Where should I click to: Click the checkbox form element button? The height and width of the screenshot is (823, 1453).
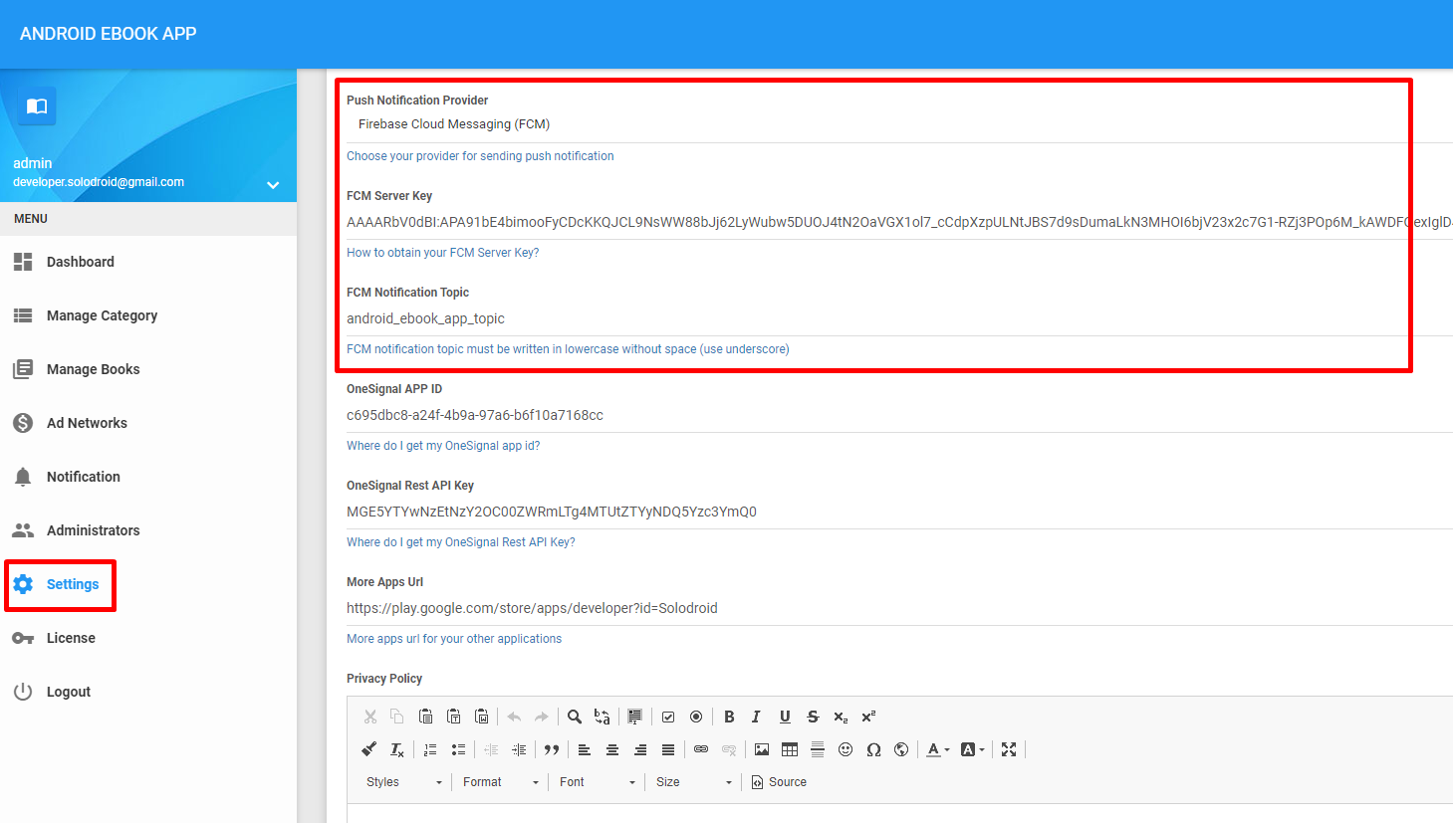point(668,717)
